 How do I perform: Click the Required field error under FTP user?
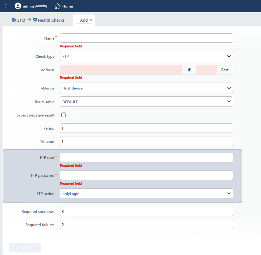coord(71,165)
